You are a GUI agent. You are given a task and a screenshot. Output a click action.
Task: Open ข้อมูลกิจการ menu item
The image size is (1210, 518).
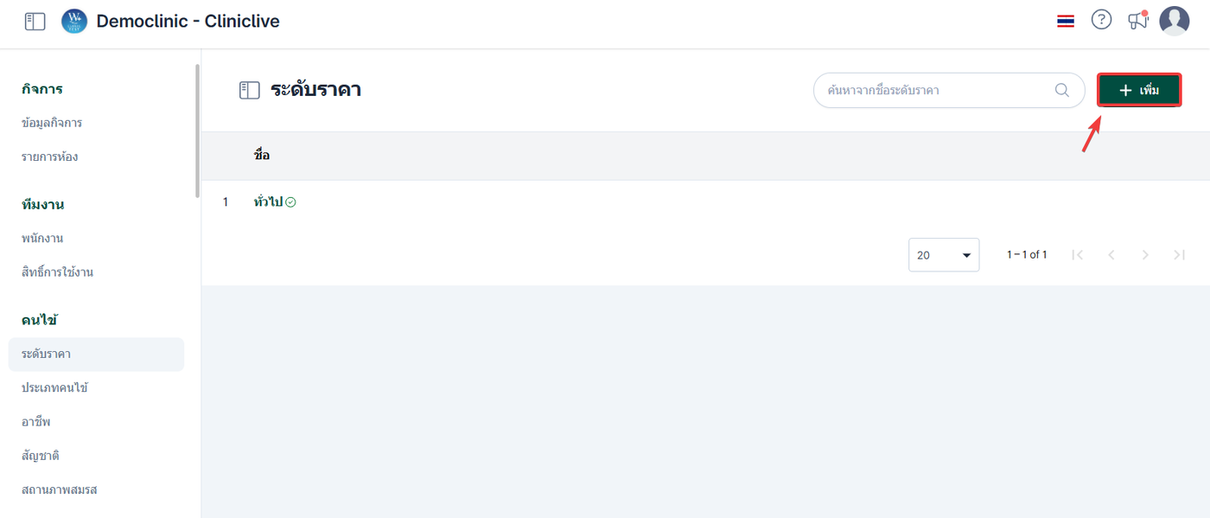[x=52, y=123]
